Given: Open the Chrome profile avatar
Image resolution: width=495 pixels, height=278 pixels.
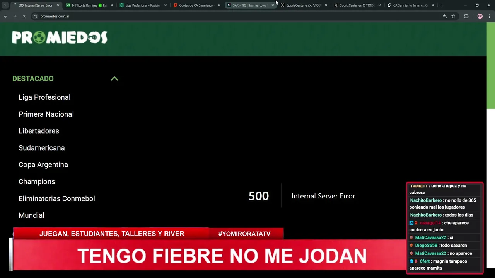Looking at the screenshot, I should tap(480, 16).
